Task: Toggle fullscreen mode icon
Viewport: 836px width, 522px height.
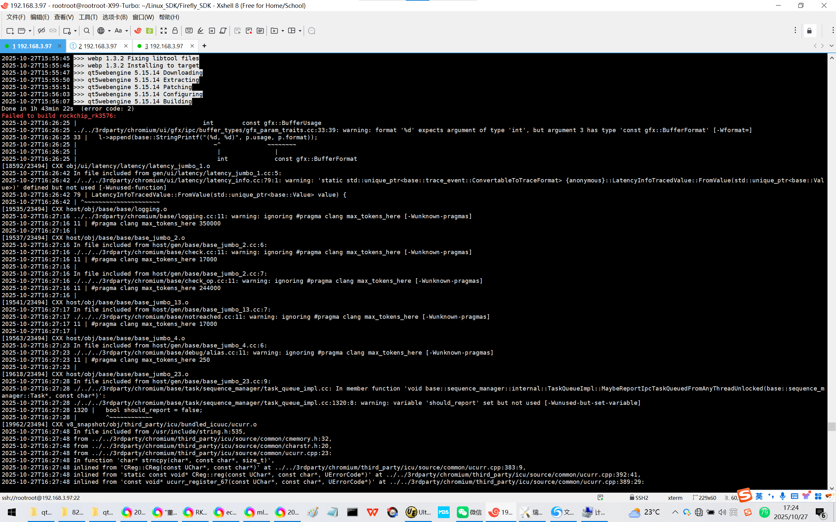Action: point(163,31)
